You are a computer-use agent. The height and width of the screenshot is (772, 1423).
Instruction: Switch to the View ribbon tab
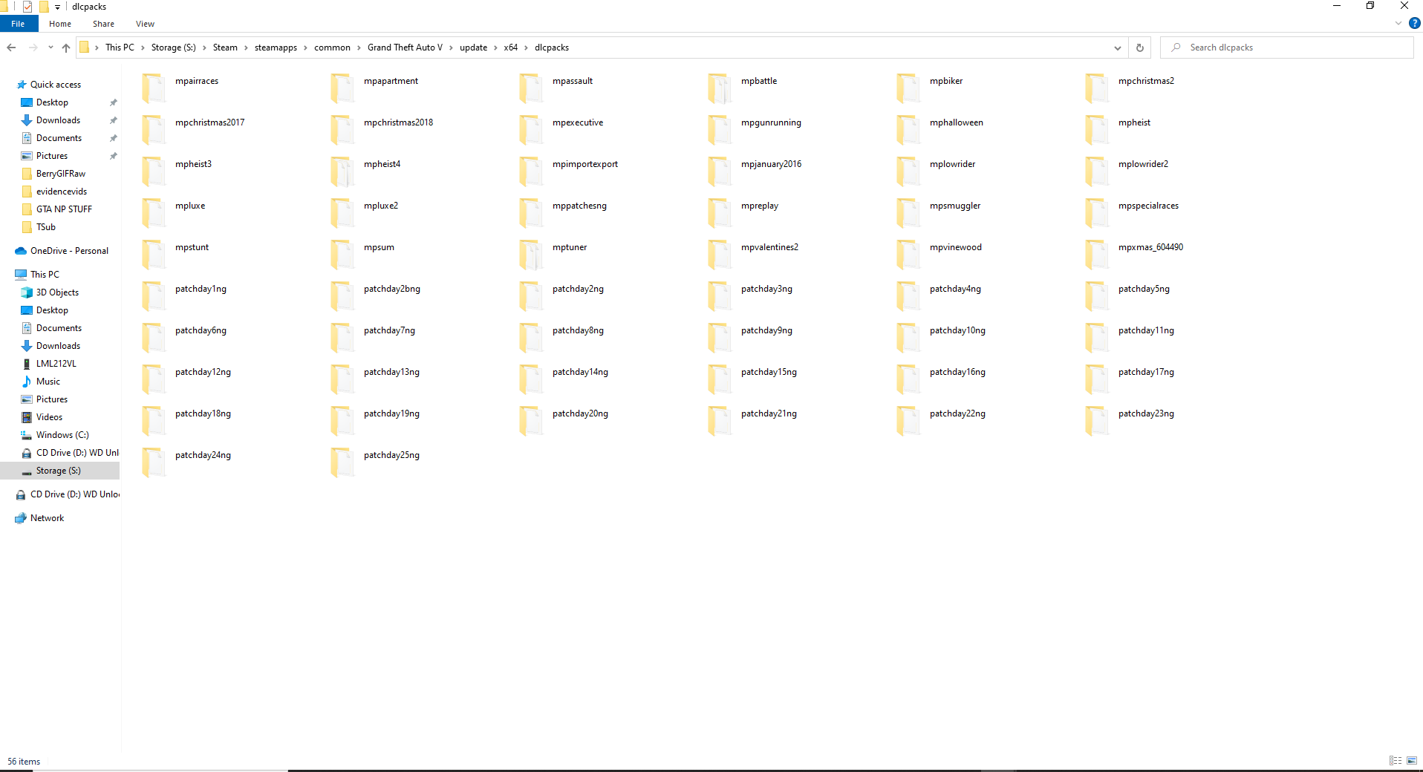tap(145, 24)
